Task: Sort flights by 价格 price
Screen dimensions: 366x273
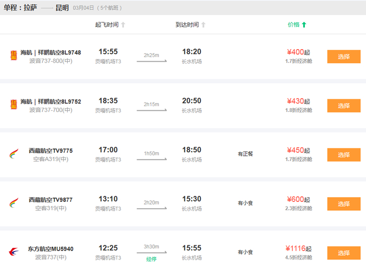Action: point(293,25)
